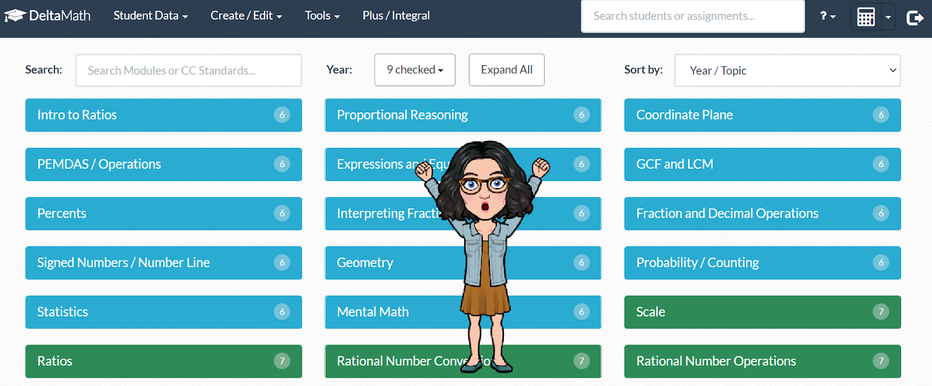Click the grade 6 badge on PEMDAS / Operations
Viewport: 932px width, 386px height.
[282, 164]
